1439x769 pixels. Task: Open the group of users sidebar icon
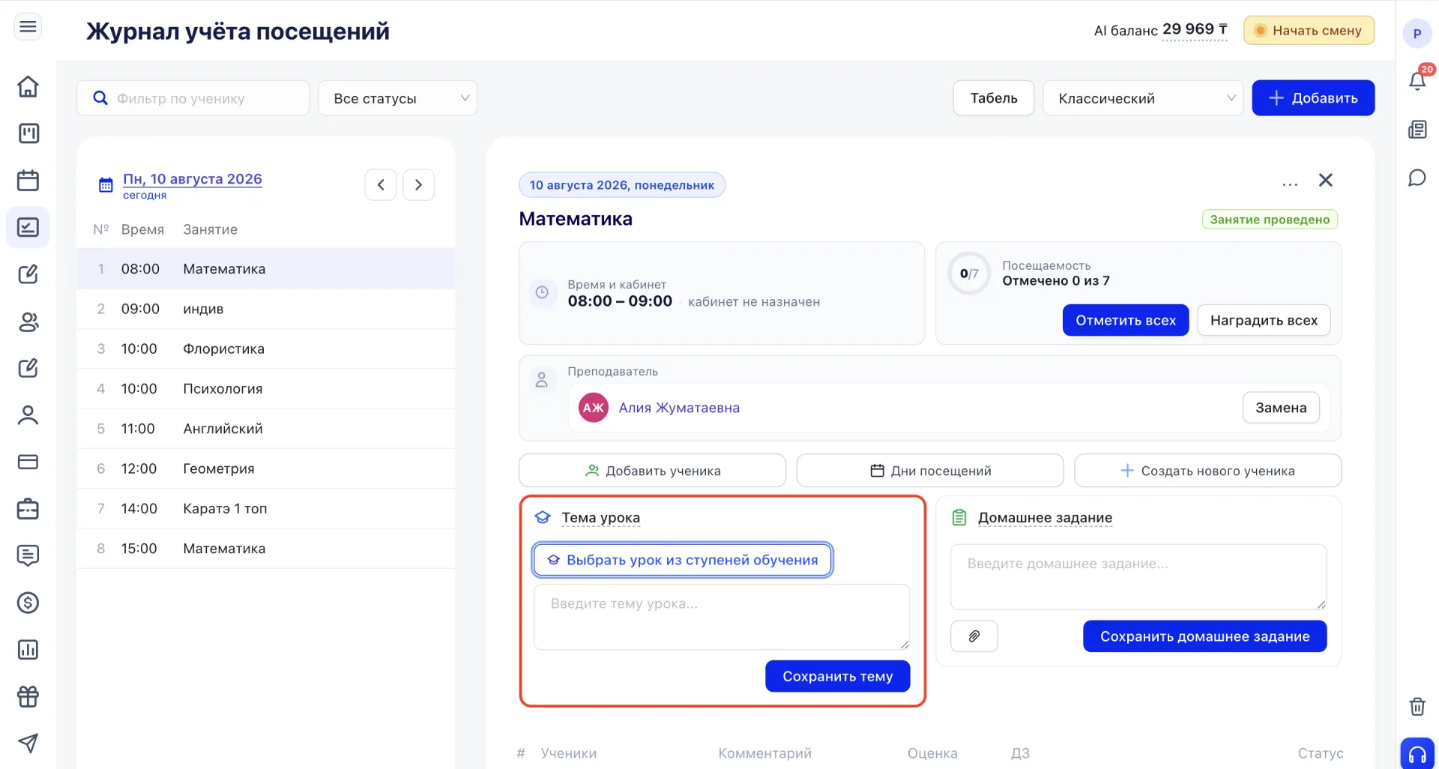pos(28,322)
